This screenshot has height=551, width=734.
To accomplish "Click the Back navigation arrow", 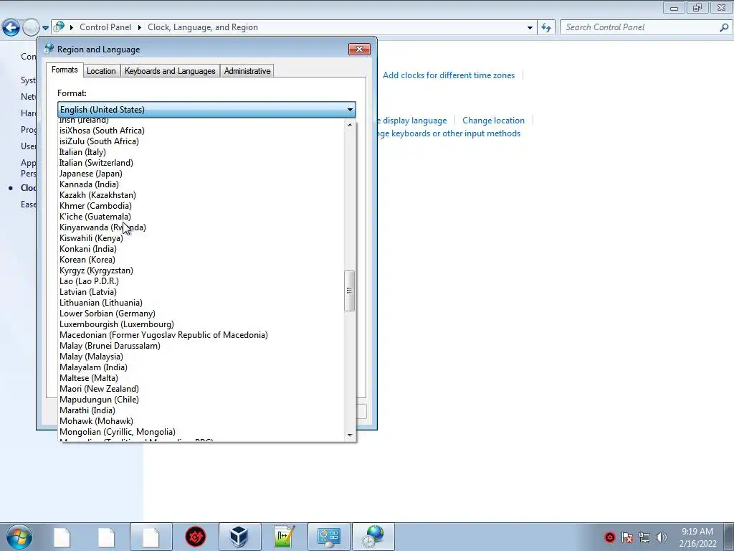I will tap(11, 27).
